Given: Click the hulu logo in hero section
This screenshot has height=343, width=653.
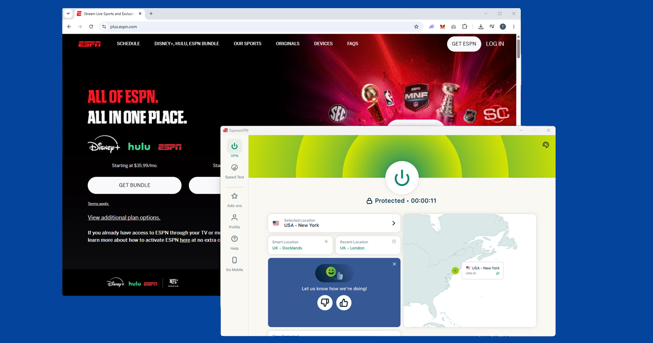Looking at the screenshot, I should 139,146.
